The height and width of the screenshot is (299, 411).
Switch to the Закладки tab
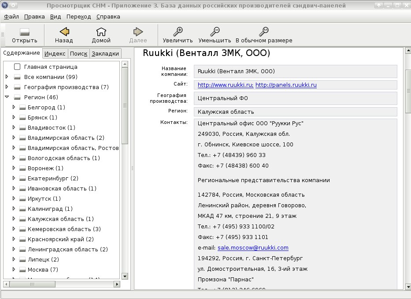(x=105, y=53)
